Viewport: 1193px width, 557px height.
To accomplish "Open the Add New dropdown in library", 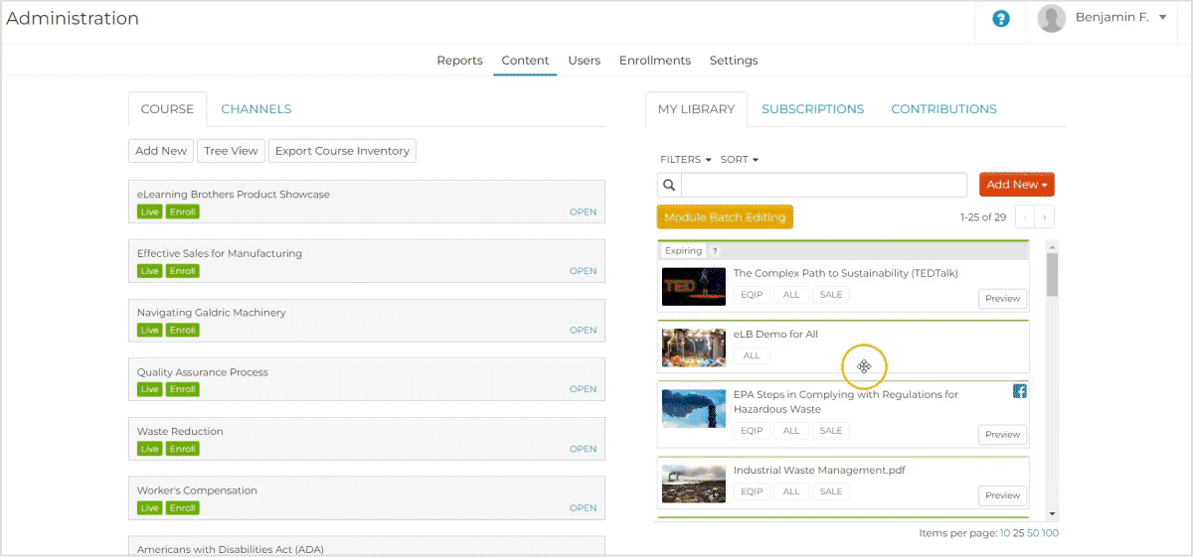I will click(x=1016, y=185).
